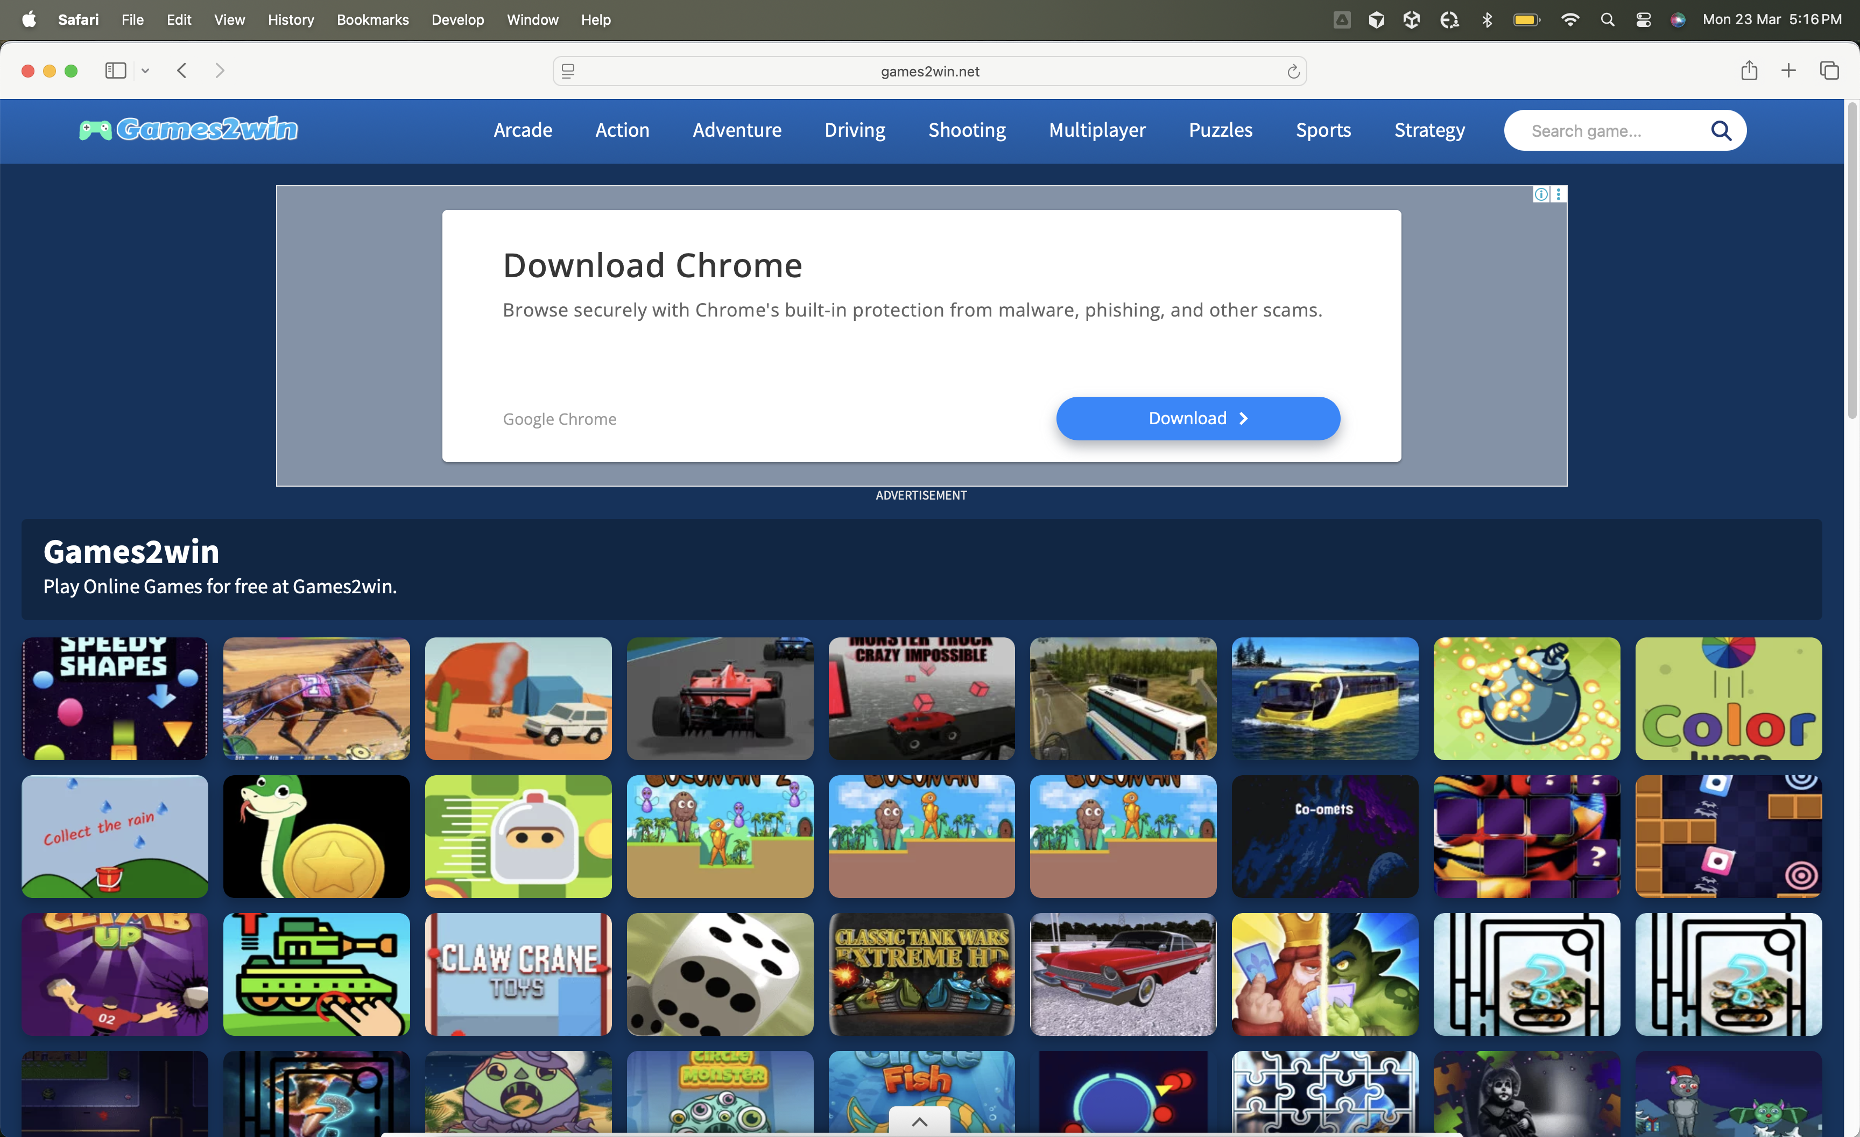The image size is (1860, 1137).
Task: Click the Search game input field
Action: (x=1608, y=131)
